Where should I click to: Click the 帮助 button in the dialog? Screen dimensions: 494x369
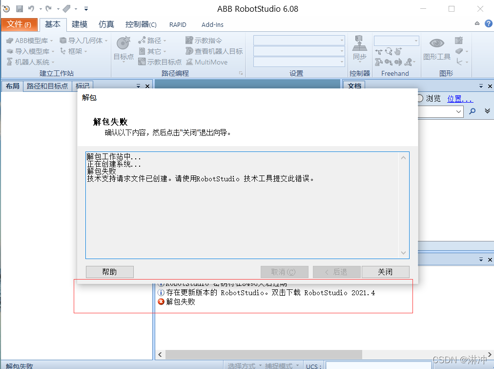(x=109, y=272)
